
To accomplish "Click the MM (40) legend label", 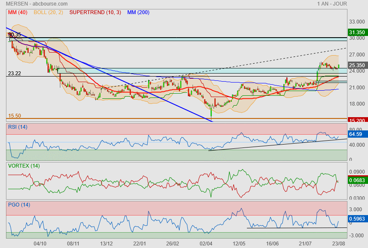I will pyautogui.click(x=16, y=12).
